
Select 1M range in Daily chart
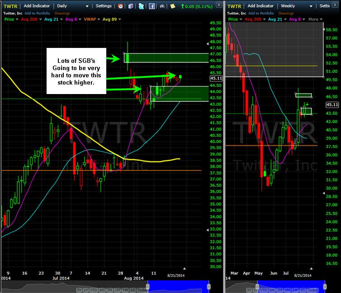pos(118,290)
